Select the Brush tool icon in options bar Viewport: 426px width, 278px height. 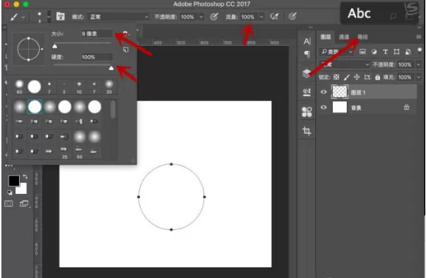pyautogui.click(x=13, y=17)
